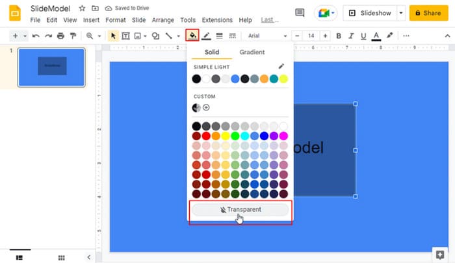
Task: Click the explore button at bottom right
Action: point(440,255)
